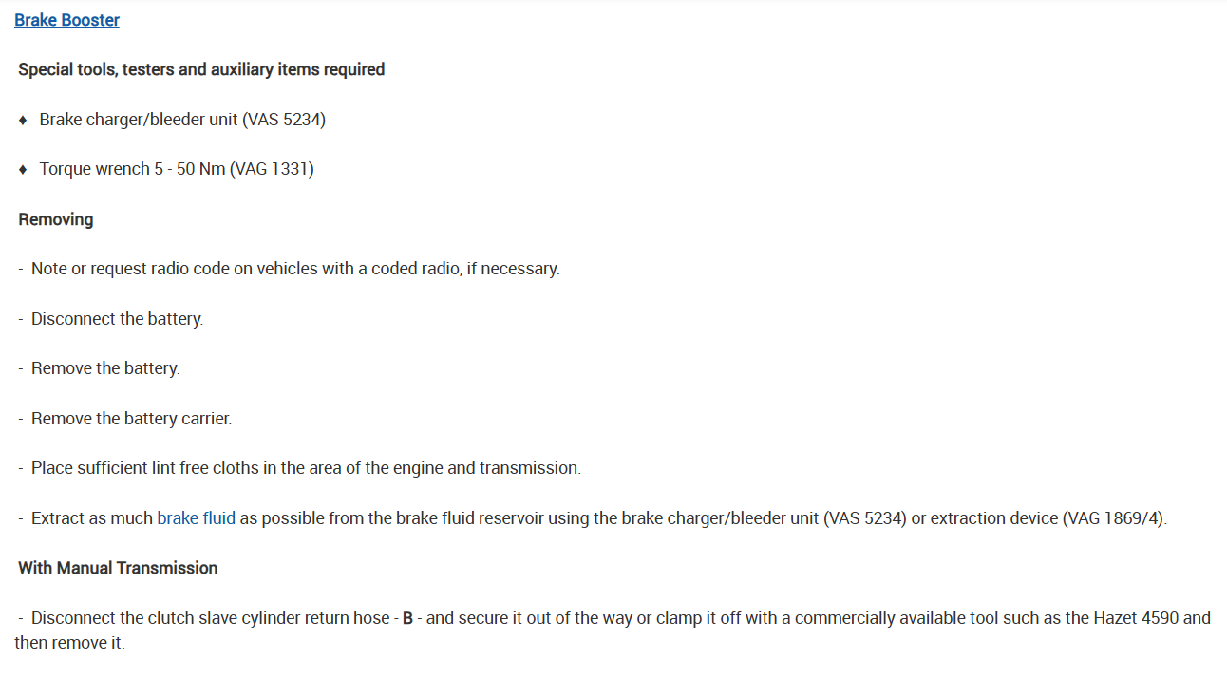Click the diamond bullet before Torque wrench
Viewport: 1227px width, 677px height.
[23, 170]
